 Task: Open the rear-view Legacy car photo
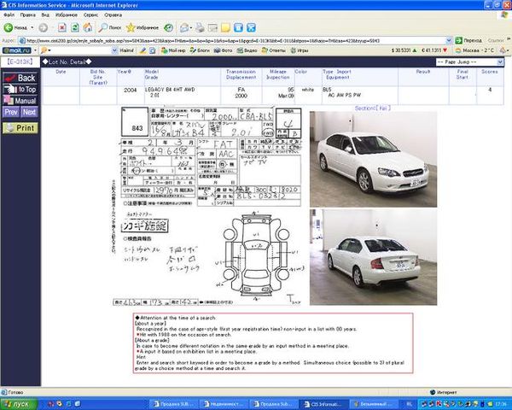[x=373, y=257]
